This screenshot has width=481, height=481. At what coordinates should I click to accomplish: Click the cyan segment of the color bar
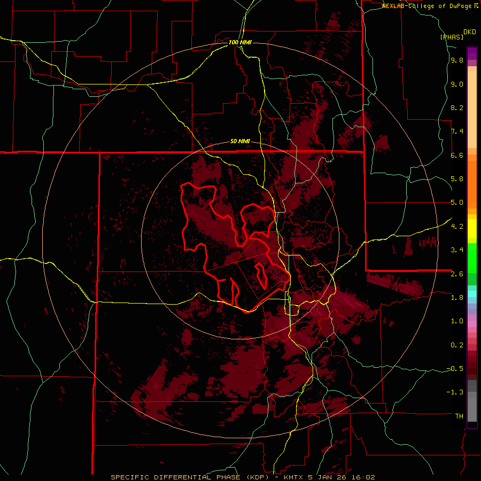click(x=472, y=293)
